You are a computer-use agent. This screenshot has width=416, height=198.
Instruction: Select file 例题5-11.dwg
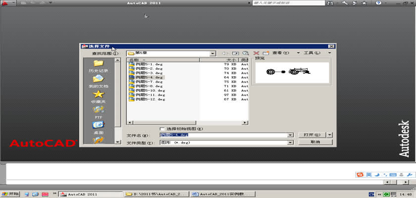click(147, 95)
